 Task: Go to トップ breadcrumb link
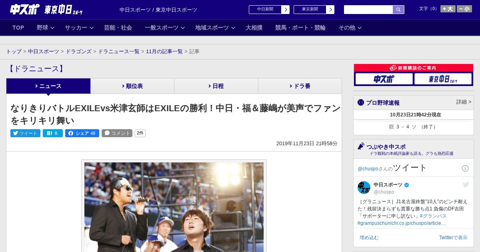point(14,52)
